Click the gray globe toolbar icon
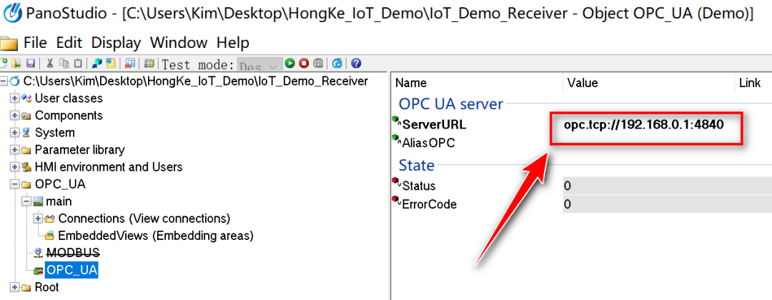The height and width of the screenshot is (300, 772). [x=318, y=64]
